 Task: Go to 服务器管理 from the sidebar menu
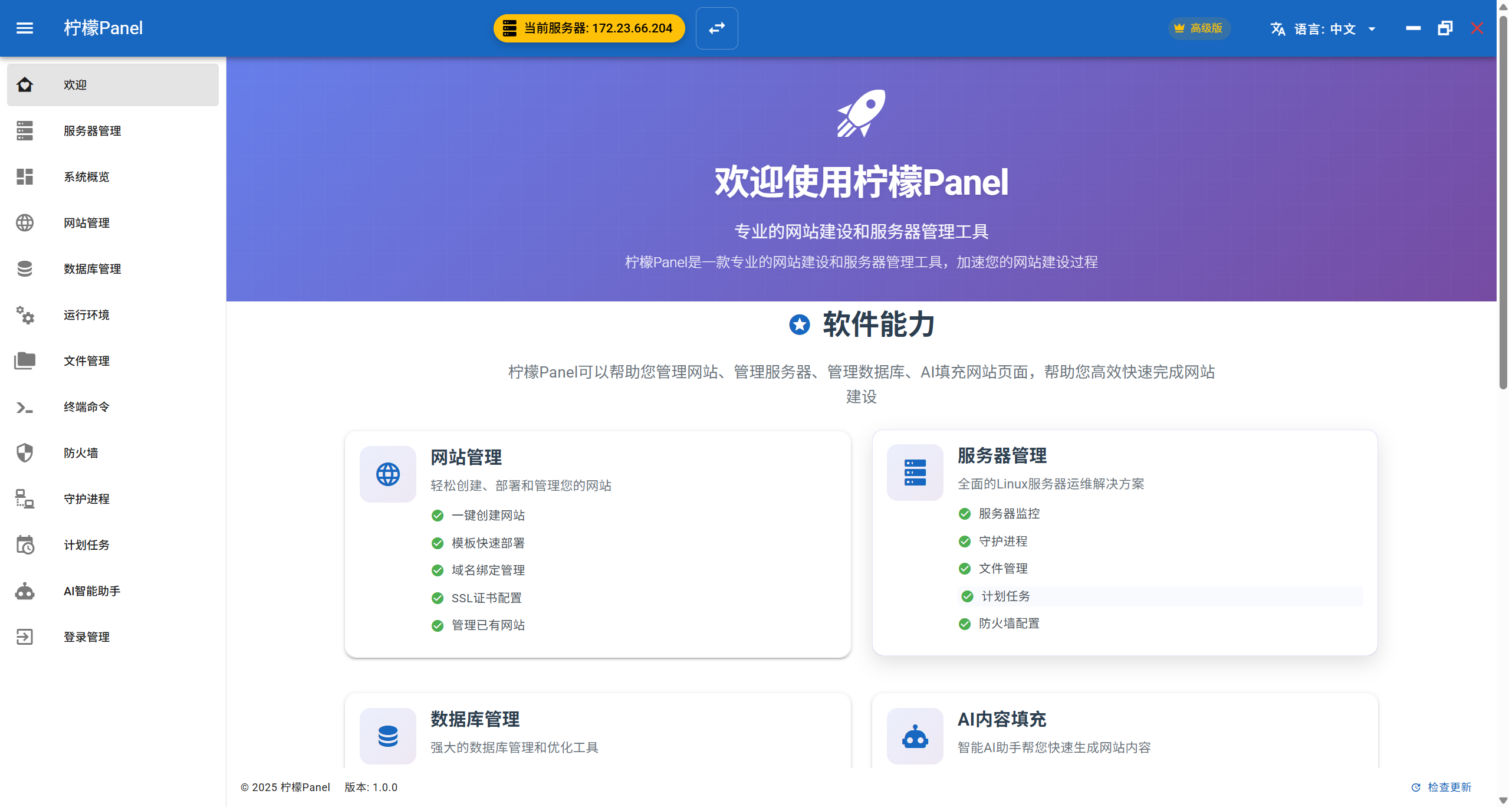(92, 130)
